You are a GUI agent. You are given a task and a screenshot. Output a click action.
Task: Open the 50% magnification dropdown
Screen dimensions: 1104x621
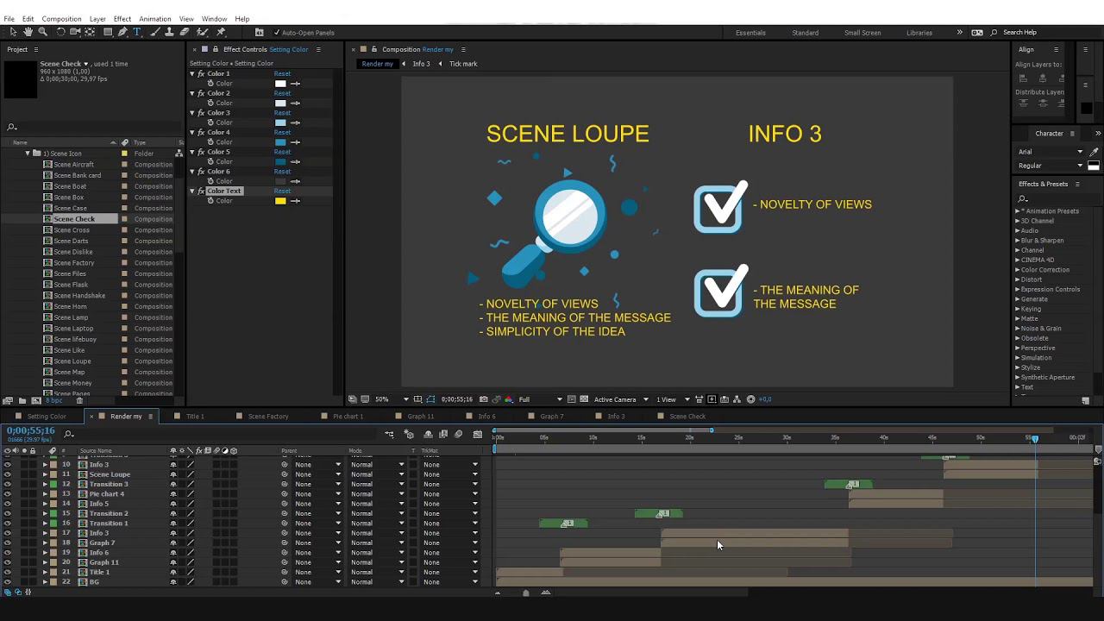[392, 399]
